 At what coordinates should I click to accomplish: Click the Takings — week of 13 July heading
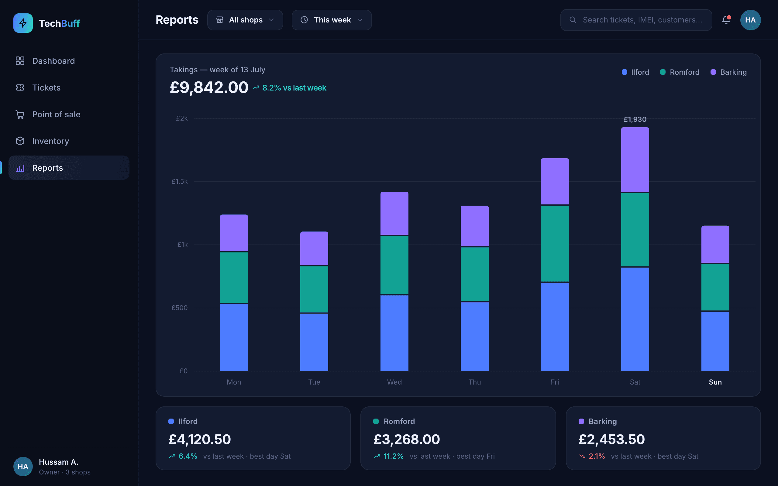click(217, 70)
